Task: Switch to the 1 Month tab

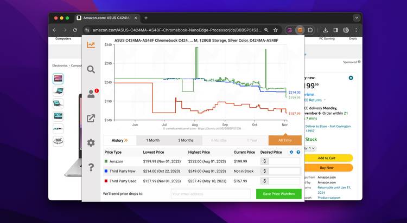Action: (152, 140)
